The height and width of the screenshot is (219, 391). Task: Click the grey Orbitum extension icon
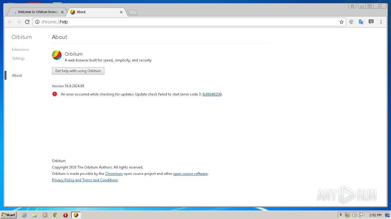[x=352, y=22]
